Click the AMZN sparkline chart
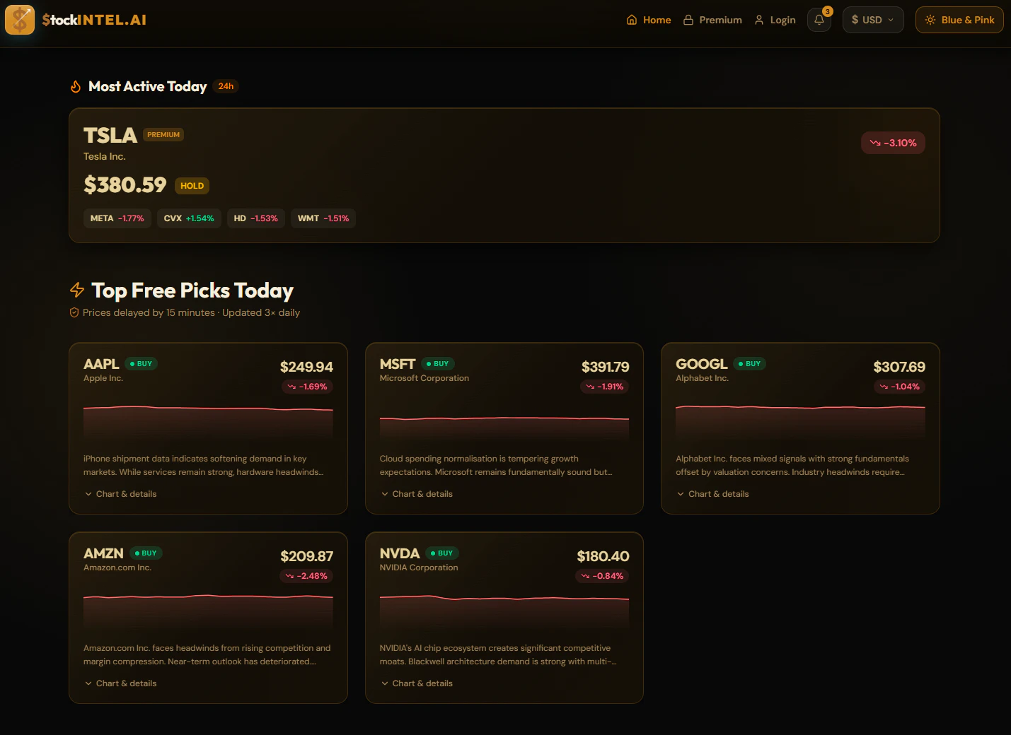The image size is (1011, 735). 208,611
